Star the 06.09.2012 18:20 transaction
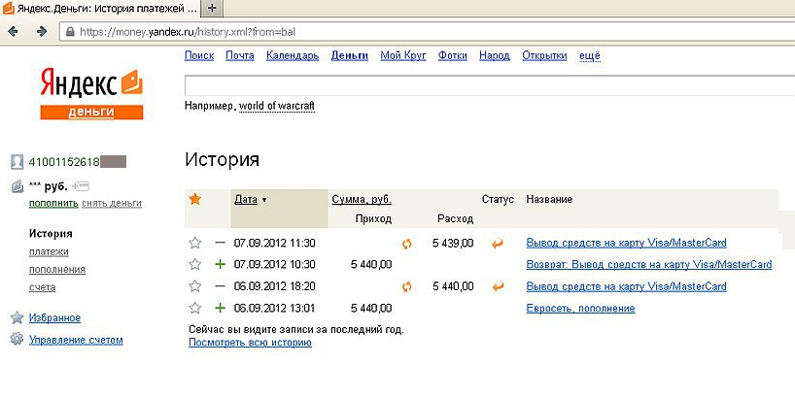 coord(194,286)
